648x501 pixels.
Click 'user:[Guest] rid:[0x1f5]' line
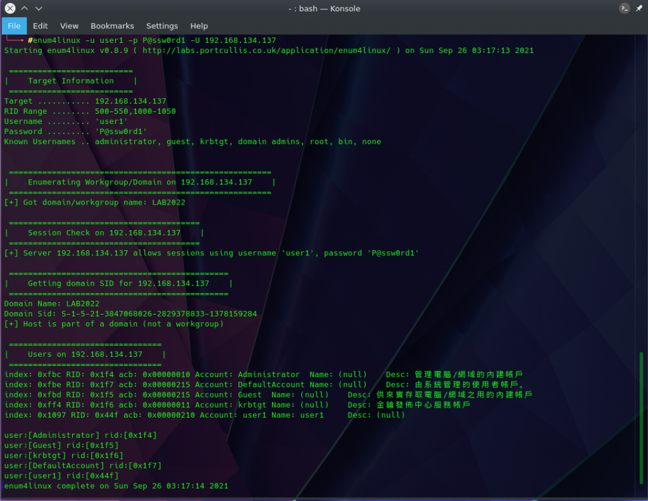pyautogui.click(x=61, y=445)
